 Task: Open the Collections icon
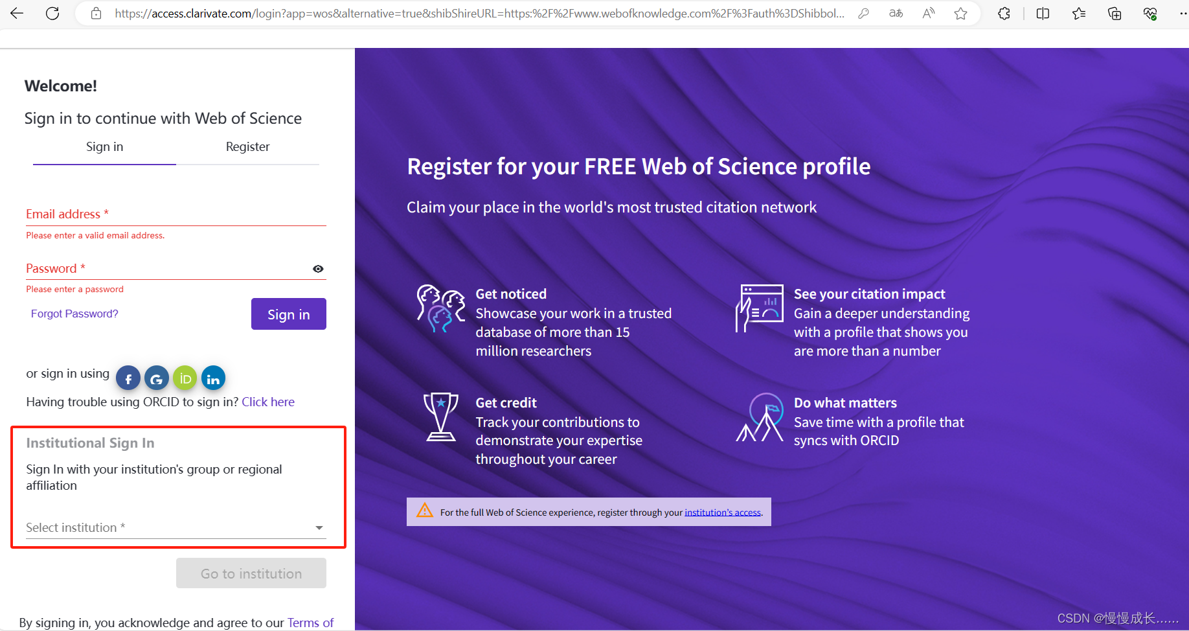point(1115,13)
